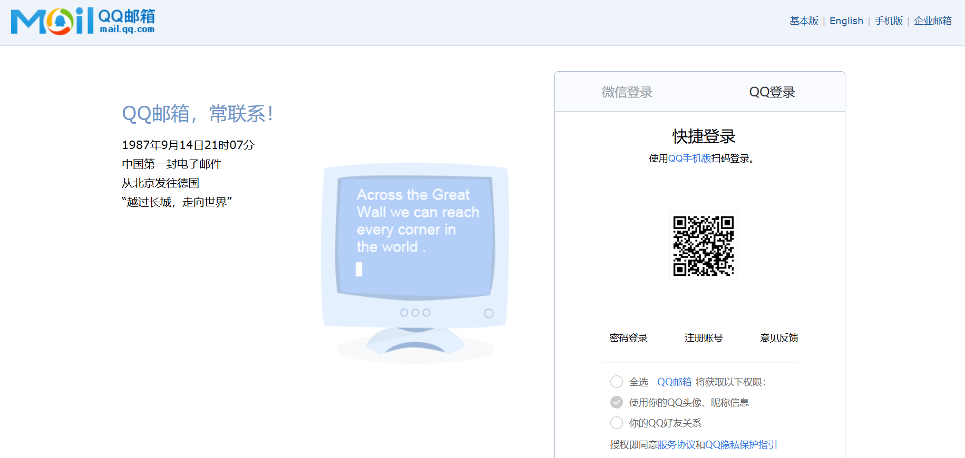The height and width of the screenshot is (458, 965).
Task: Open the 服务协议 service agreement link
Action: (x=676, y=445)
